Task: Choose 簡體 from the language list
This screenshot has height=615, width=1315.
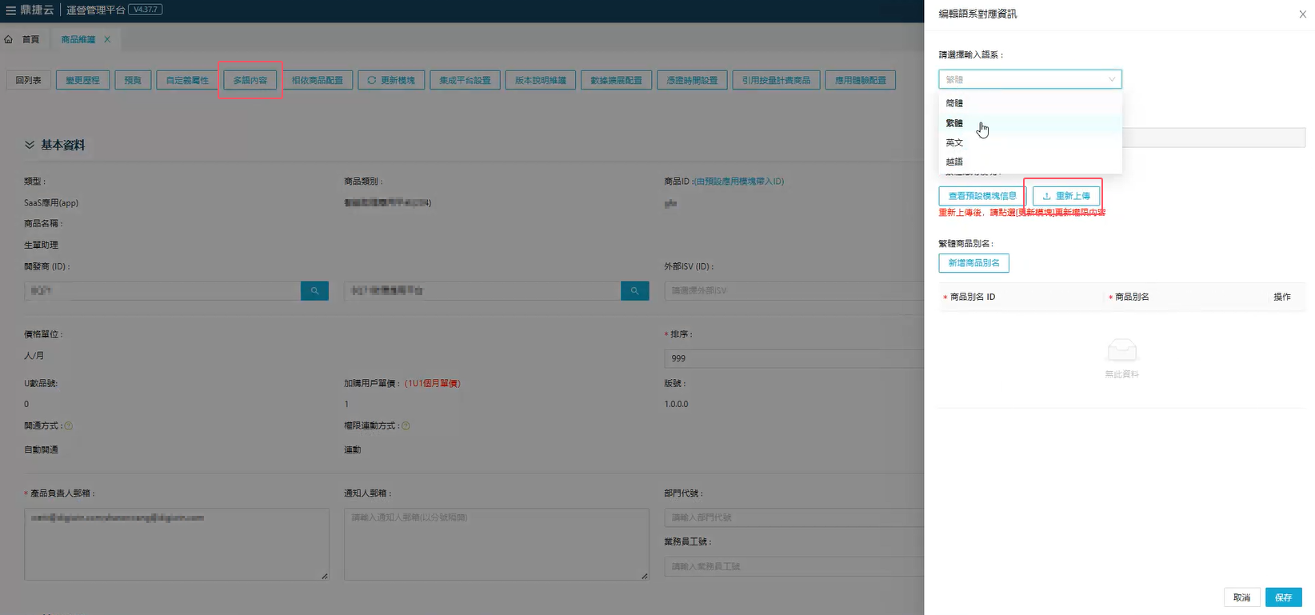Action: click(1030, 103)
